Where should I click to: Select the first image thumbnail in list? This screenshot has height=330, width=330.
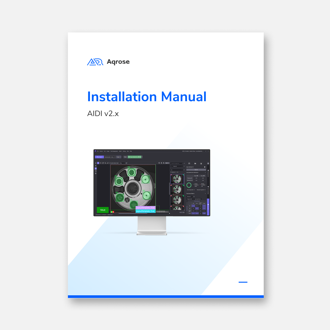tap(177, 179)
